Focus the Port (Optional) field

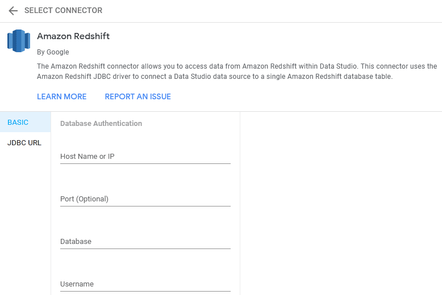(x=145, y=199)
